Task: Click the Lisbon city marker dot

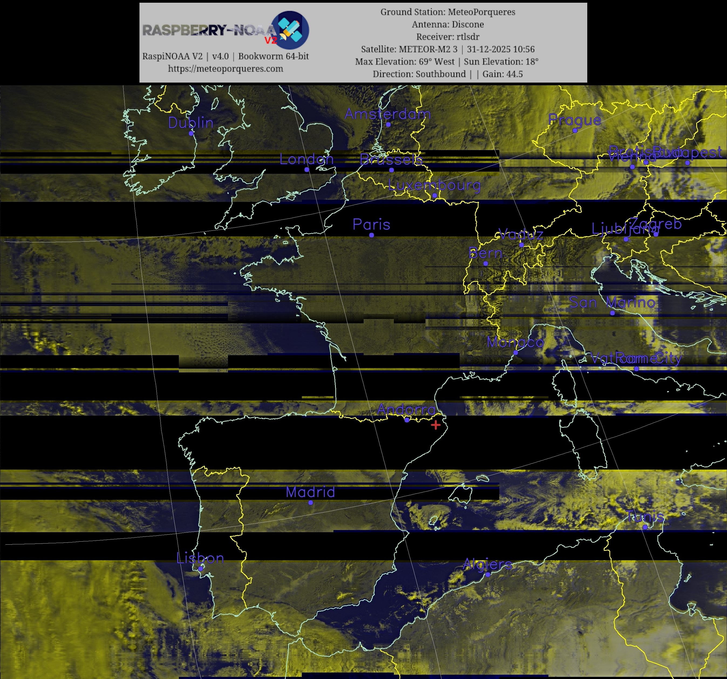Action: [x=200, y=569]
